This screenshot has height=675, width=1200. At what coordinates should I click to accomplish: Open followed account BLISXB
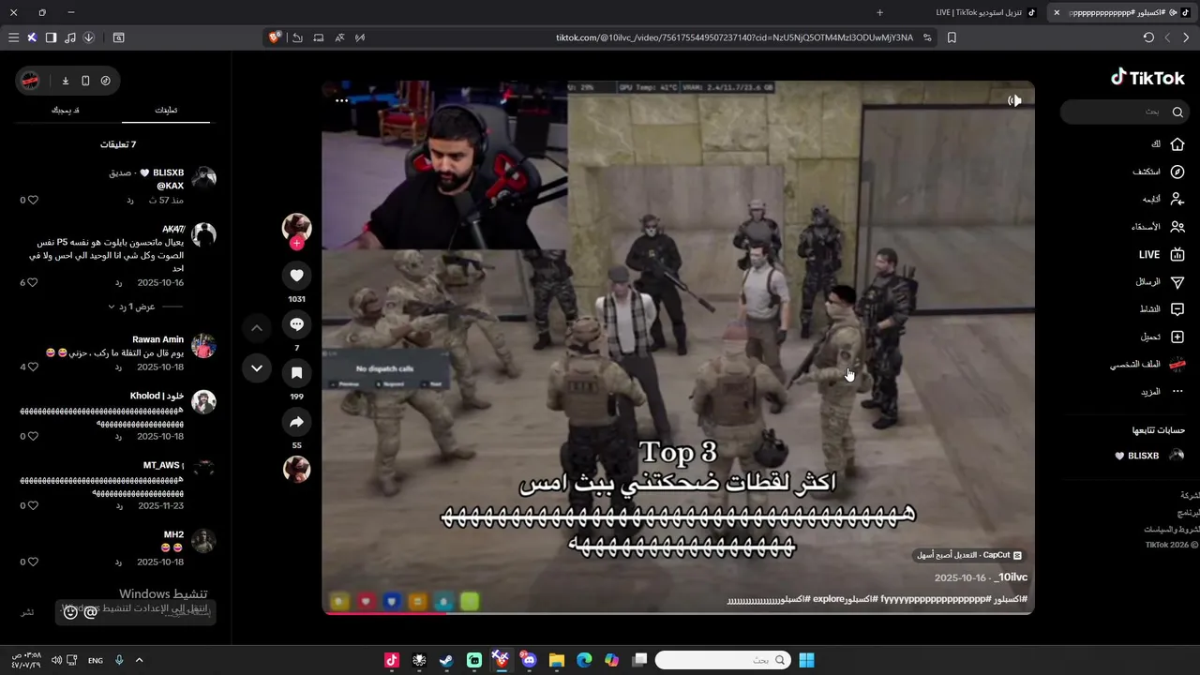point(1149,456)
